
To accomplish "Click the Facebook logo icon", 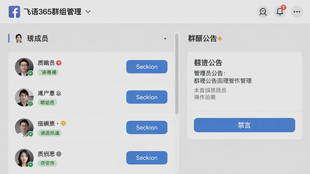I will [x=14, y=12].
